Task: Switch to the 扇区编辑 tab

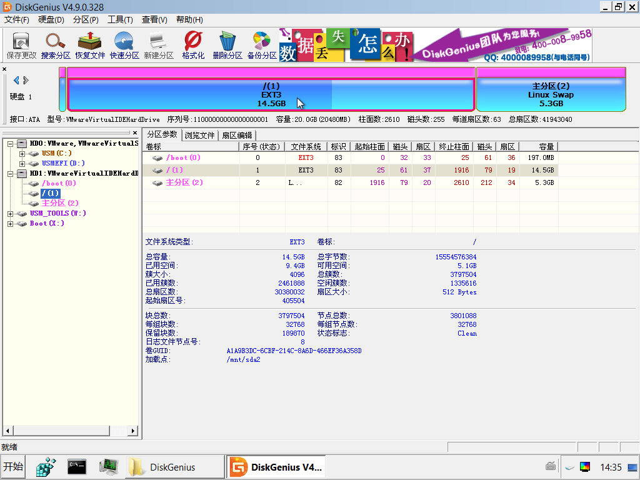Action: [x=237, y=135]
